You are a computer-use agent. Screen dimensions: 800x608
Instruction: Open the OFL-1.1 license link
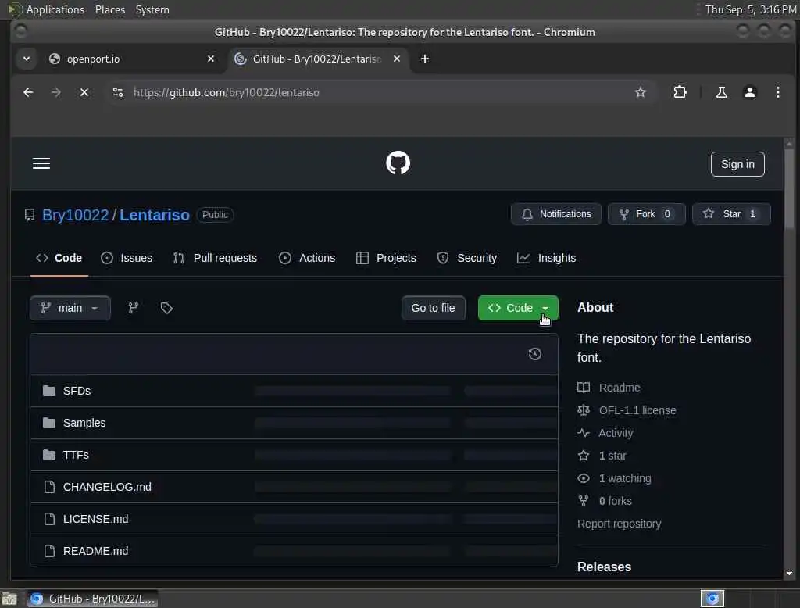pyautogui.click(x=637, y=410)
